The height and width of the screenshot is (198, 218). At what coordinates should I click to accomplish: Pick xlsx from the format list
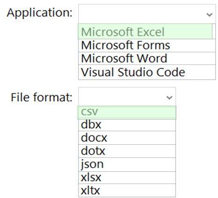127,177
